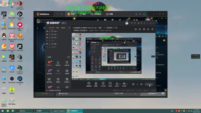Screen dimensions: 201x113
Task: Switch to the third scene tab
Action: tap(63, 28)
